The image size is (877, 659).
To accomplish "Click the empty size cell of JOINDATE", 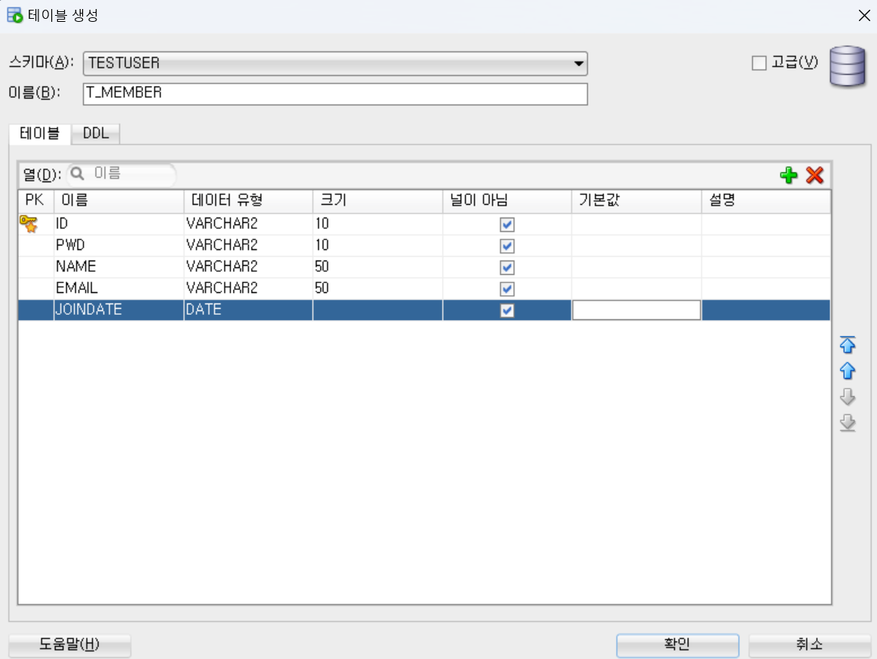I will (x=377, y=310).
